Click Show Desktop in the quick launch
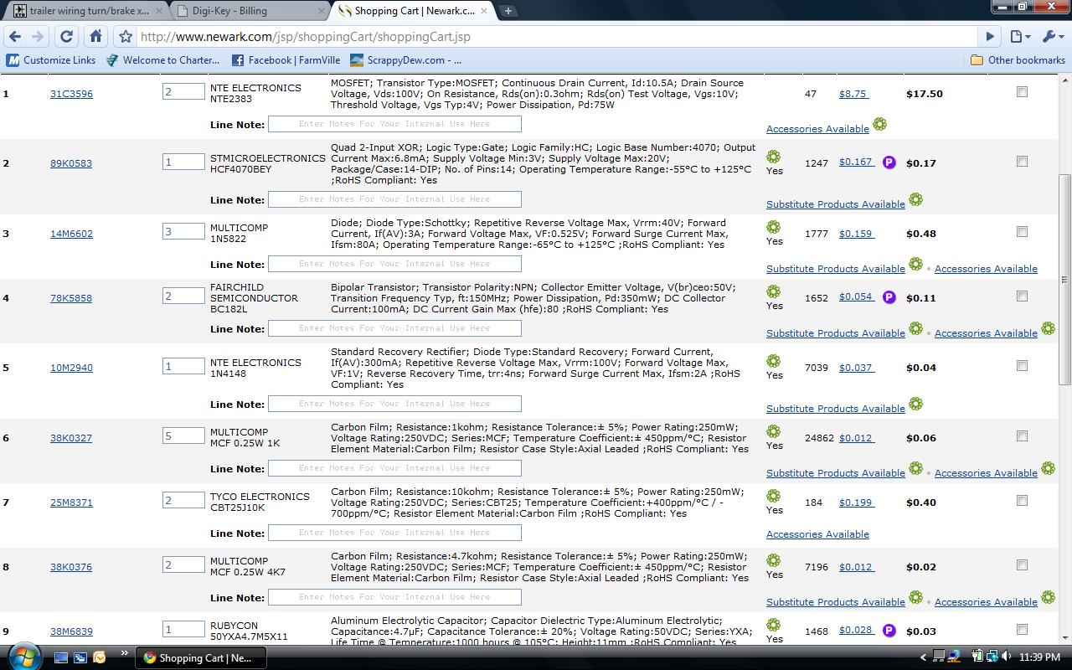The height and width of the screenshot is (670, 1072). [x=60, y=657]
